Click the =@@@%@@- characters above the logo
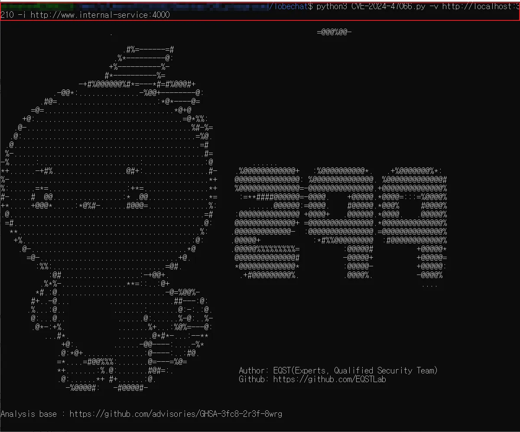Viewport: 520px width, 432px height. point(334,31)
